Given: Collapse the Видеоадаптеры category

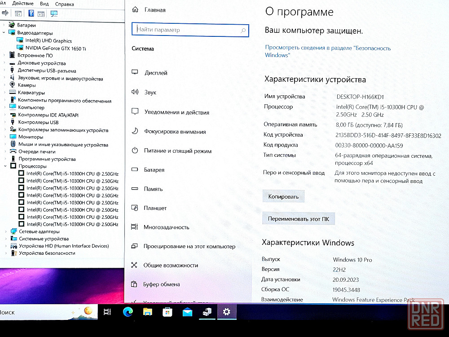Looking at the screenshot, I should click(x=4, y=32).
